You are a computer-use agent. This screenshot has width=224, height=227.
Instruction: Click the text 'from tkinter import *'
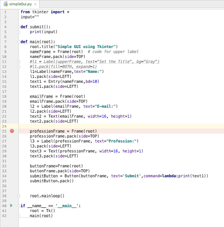click(45, 12)
